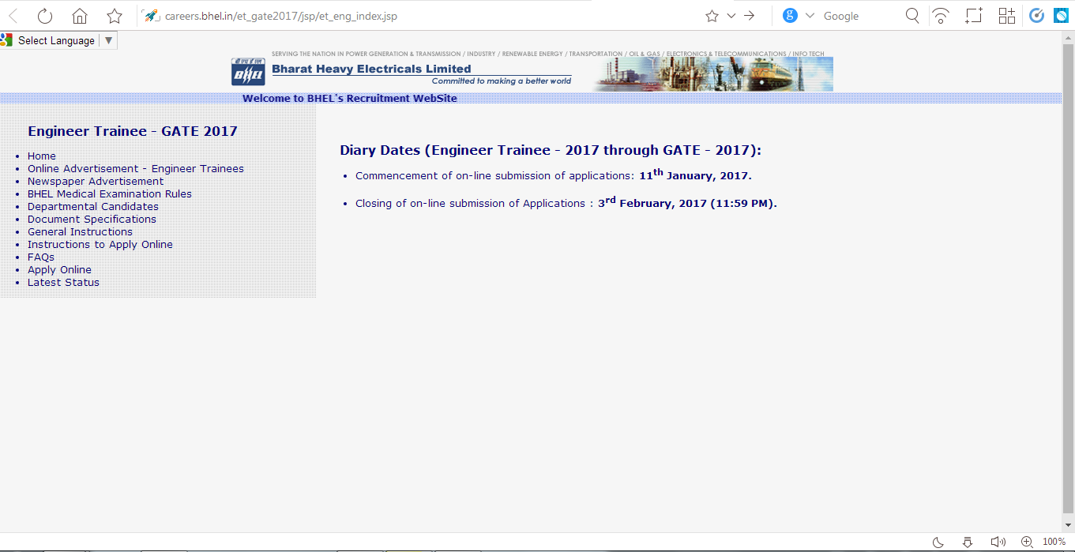Click the blue circular extension icon

(x=1037, y=16)
